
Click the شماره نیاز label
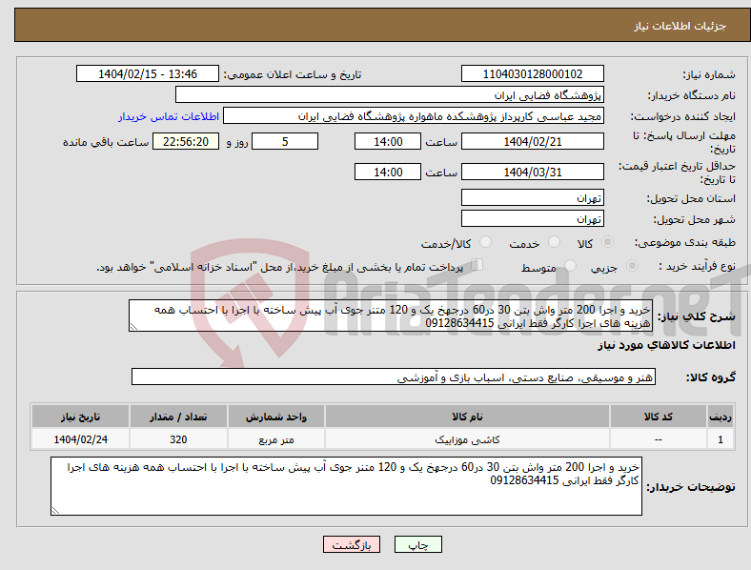(x=709, y=74)
